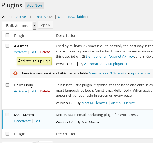Delete the Hello Dolly plugin
The width and height of the screenshot is (153, 143).
[x=45, y=91]
